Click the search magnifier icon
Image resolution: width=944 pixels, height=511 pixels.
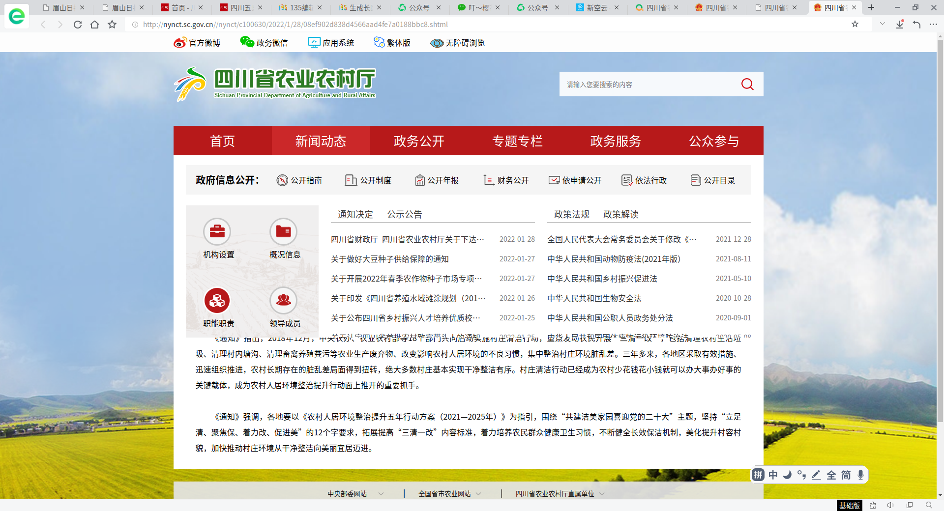coord(747,85)
